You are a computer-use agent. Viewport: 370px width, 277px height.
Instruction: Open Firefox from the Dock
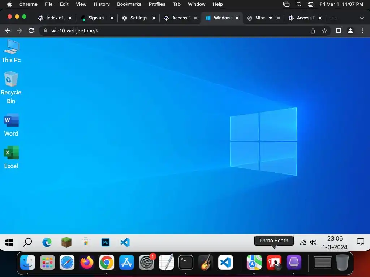(x=87, y=262)
